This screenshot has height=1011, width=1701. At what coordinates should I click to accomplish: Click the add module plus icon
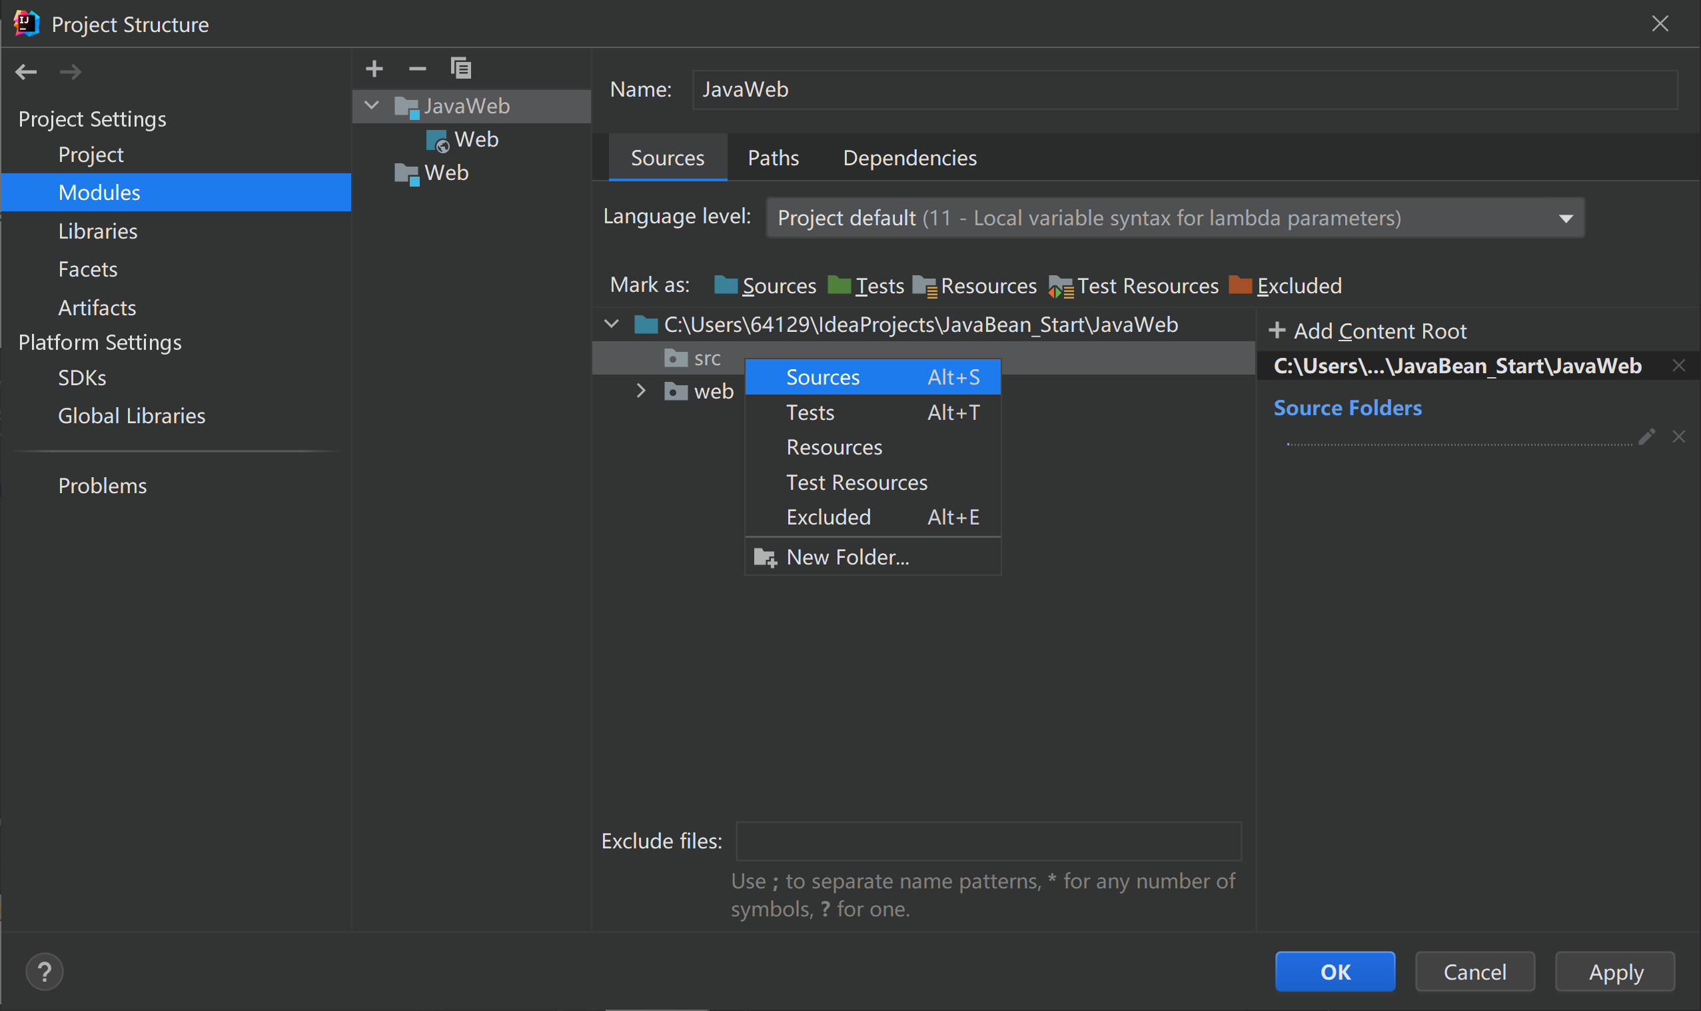374,68
